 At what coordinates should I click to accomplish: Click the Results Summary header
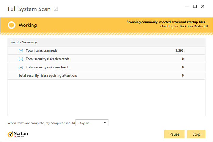pos(23,42)
